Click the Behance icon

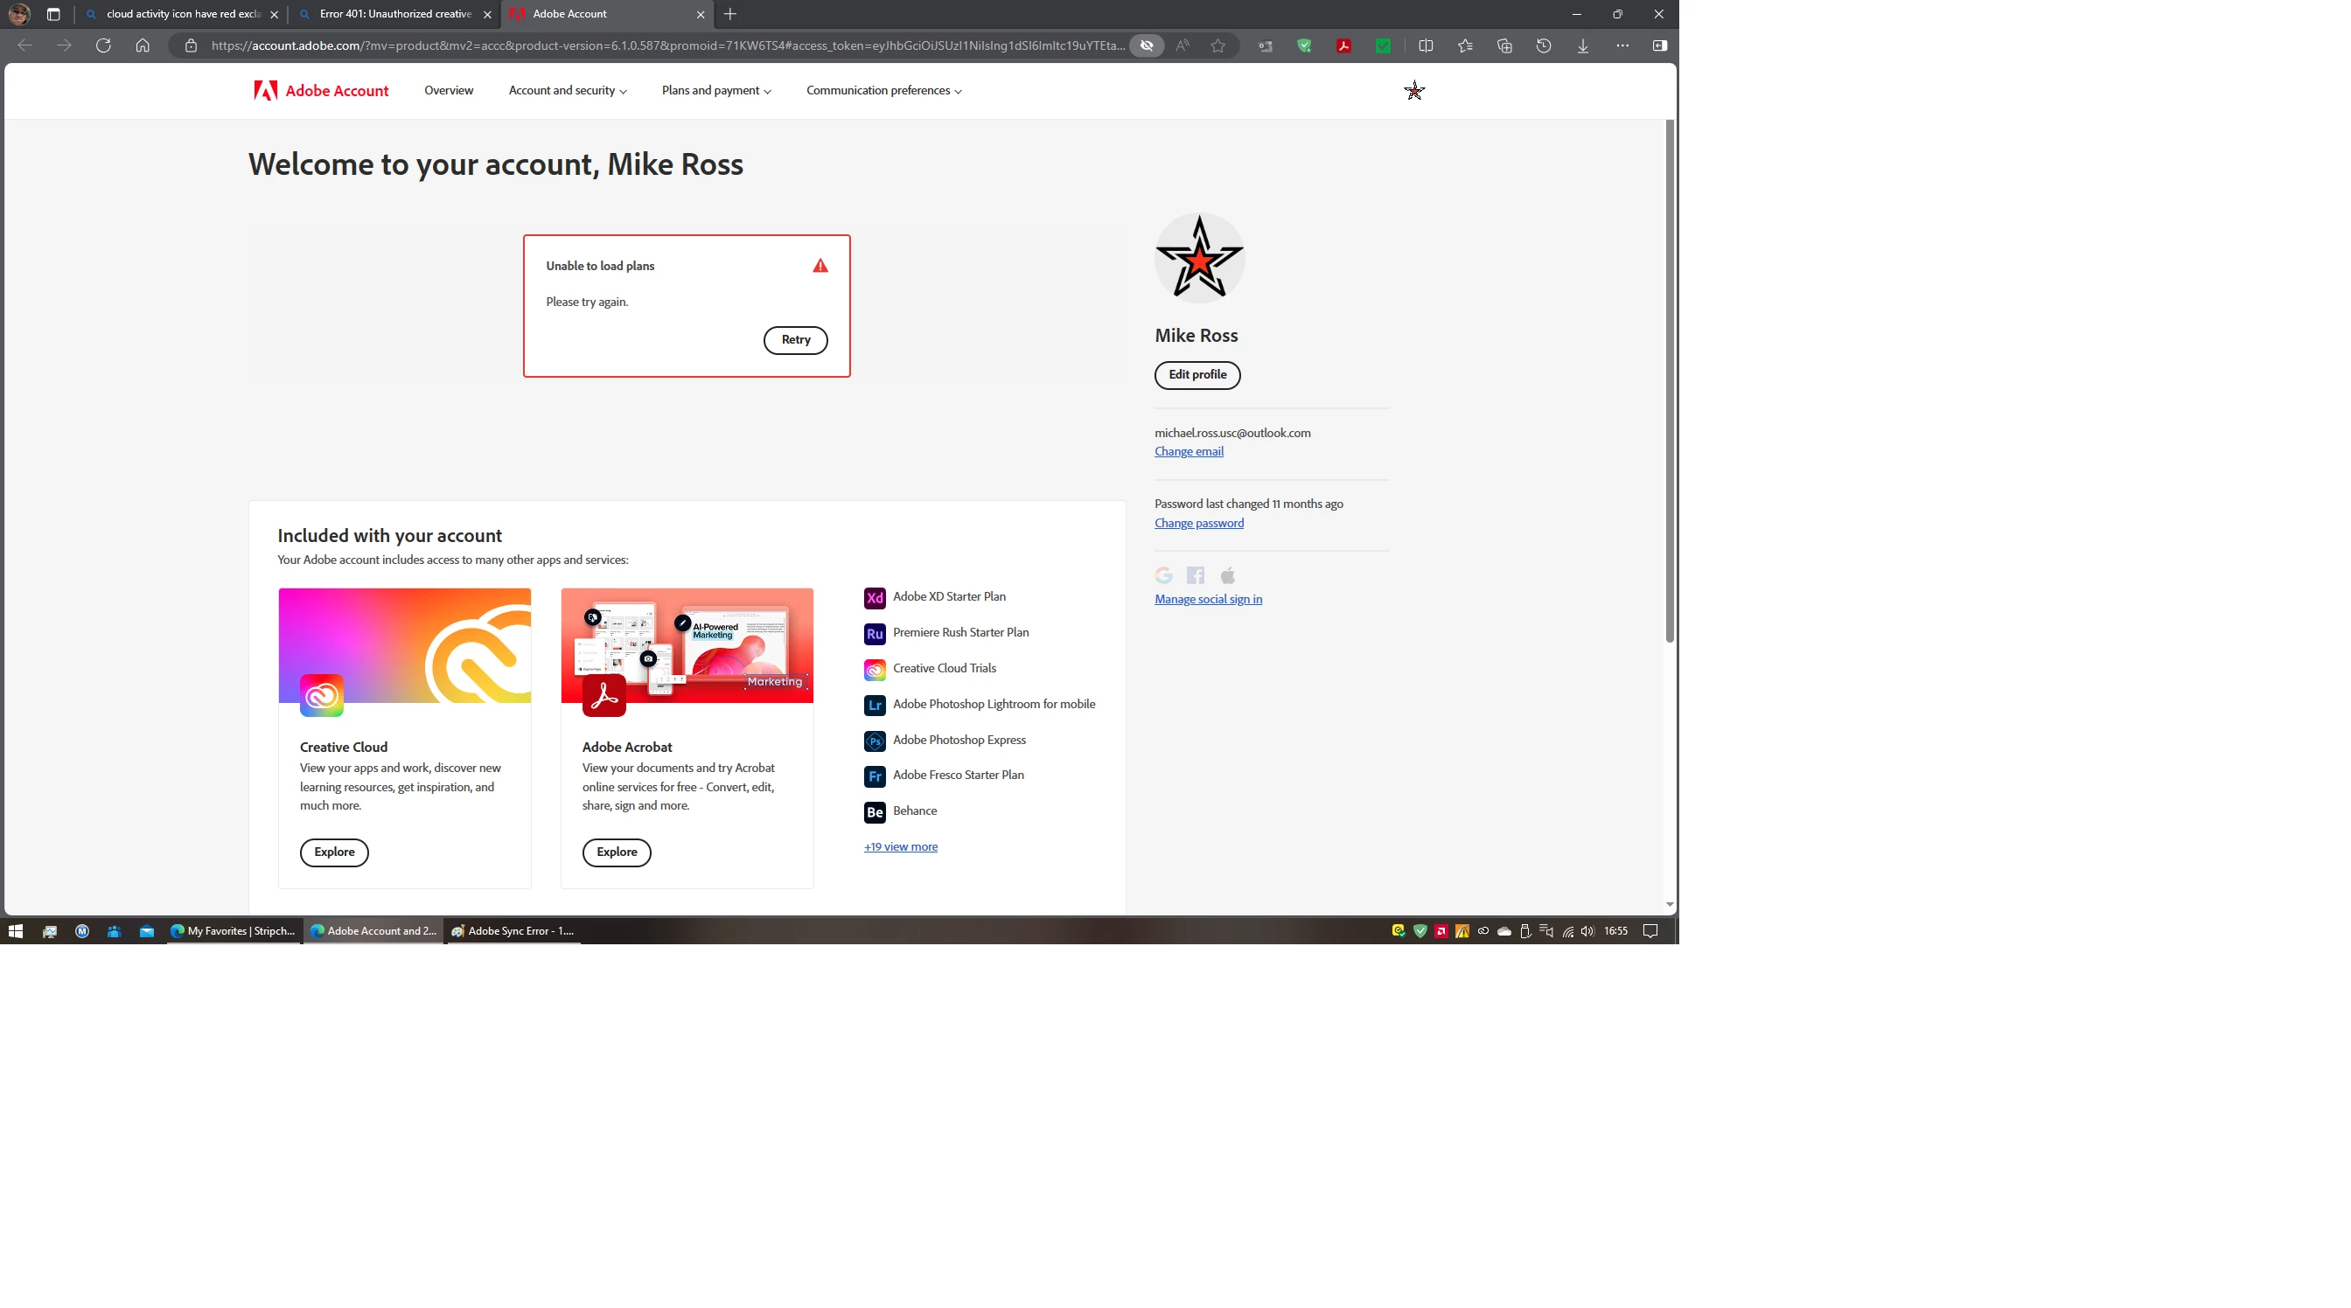(x=875, y=811)
